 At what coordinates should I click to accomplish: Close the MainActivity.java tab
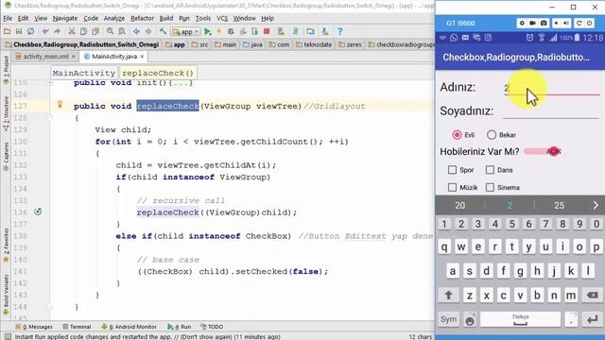[142, 57]
